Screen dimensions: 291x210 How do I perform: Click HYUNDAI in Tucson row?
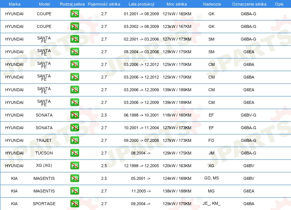[14, 153]
